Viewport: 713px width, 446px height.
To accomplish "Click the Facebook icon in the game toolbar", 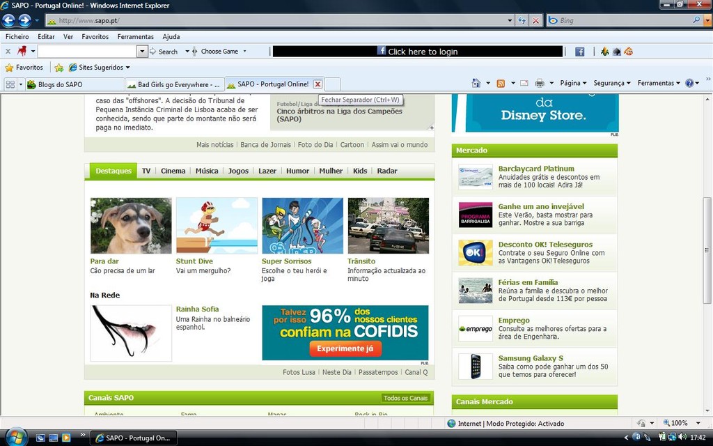I will (x=580, y=52).
